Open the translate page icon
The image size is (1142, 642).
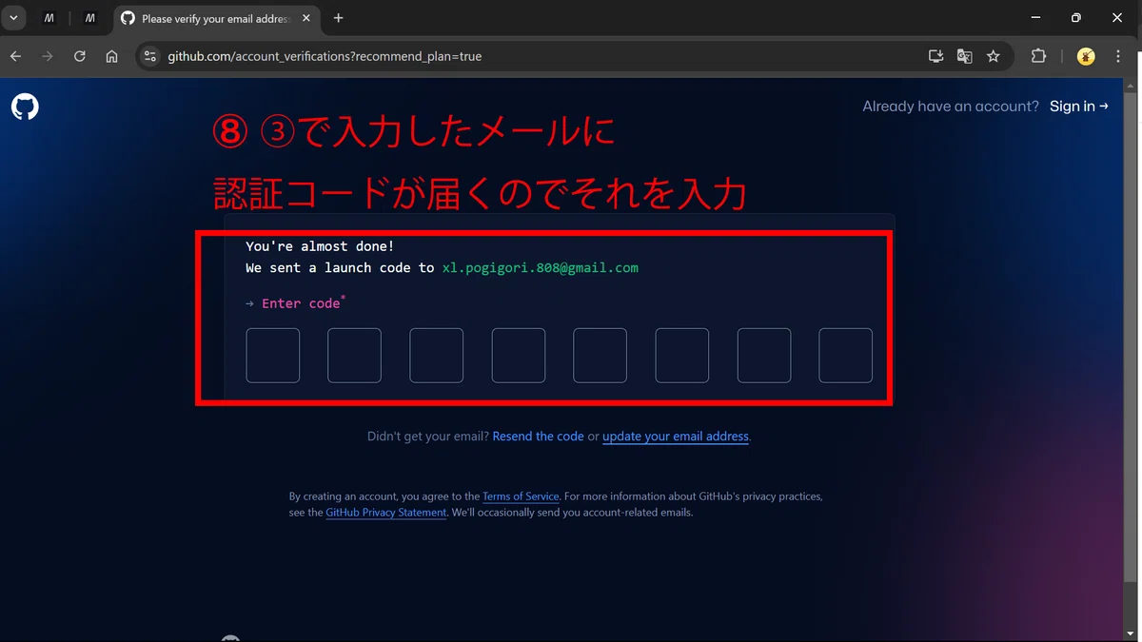(964, 56)
